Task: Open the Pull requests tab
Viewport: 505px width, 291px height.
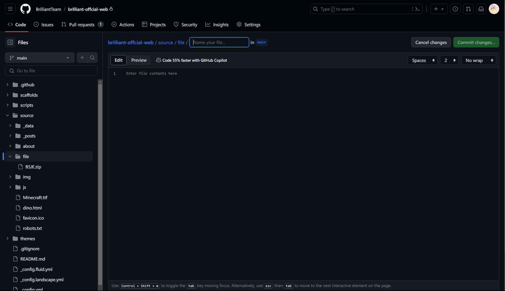Action: [x=82, y=25]
